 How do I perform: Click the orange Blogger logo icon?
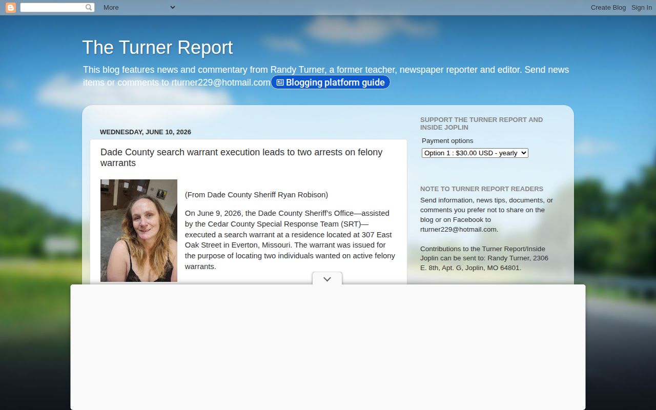point(10,7)
